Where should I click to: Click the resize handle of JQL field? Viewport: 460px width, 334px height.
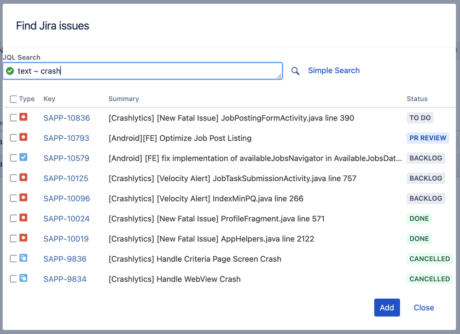coord(279,76)
